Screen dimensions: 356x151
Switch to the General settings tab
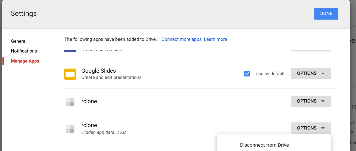coord(19,41)
